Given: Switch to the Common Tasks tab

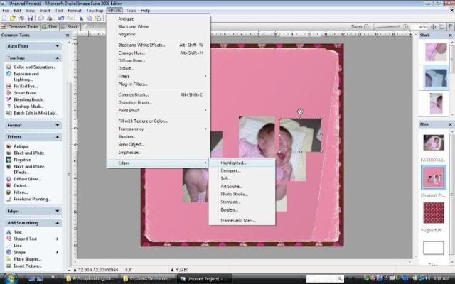Looking at the screenshot, I should 20,27.
